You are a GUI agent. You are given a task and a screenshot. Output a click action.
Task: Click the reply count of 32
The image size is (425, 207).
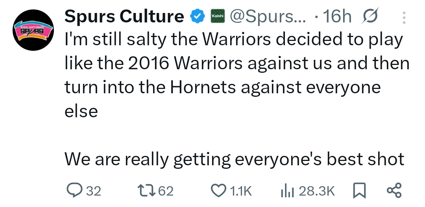(x=93, y=191)
